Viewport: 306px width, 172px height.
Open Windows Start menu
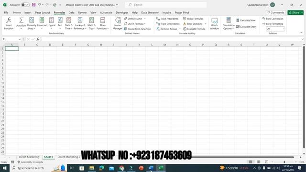tap(5, 168)
